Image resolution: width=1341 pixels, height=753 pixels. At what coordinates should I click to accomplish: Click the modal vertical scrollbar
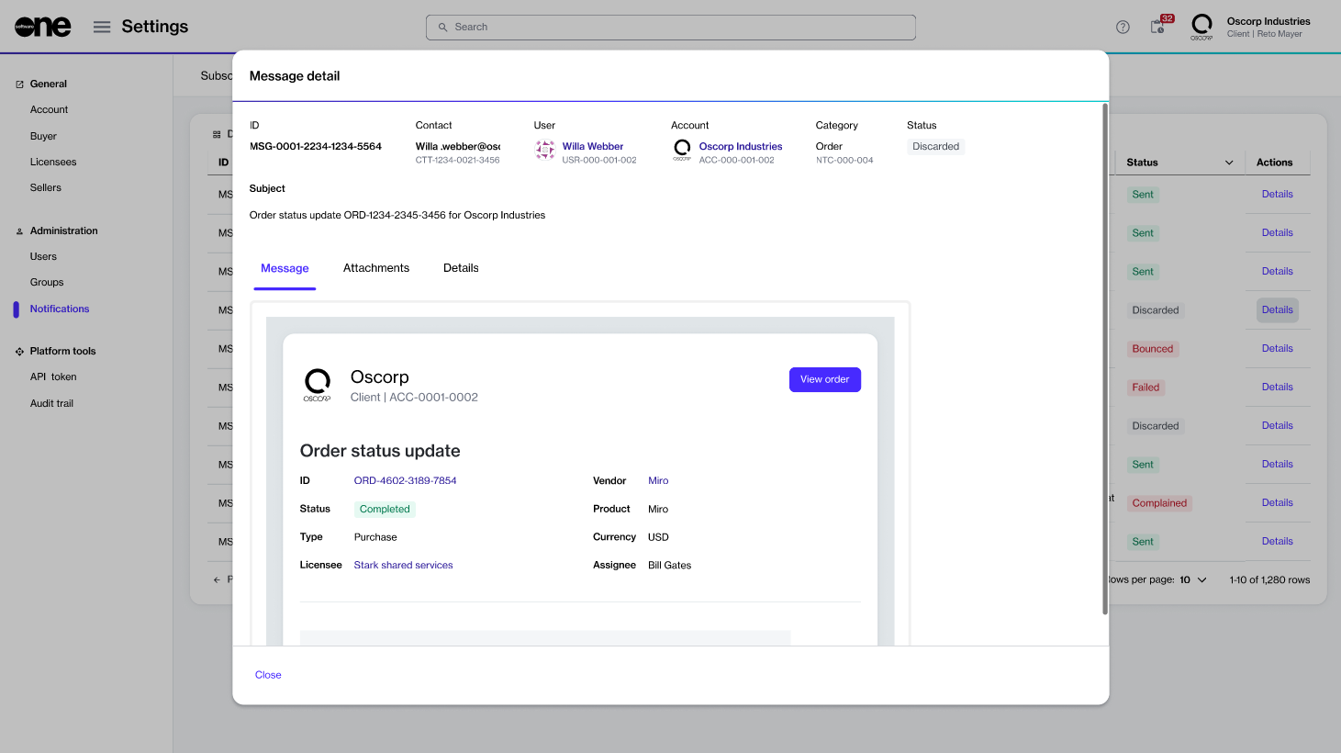(x=1104, y=358)
